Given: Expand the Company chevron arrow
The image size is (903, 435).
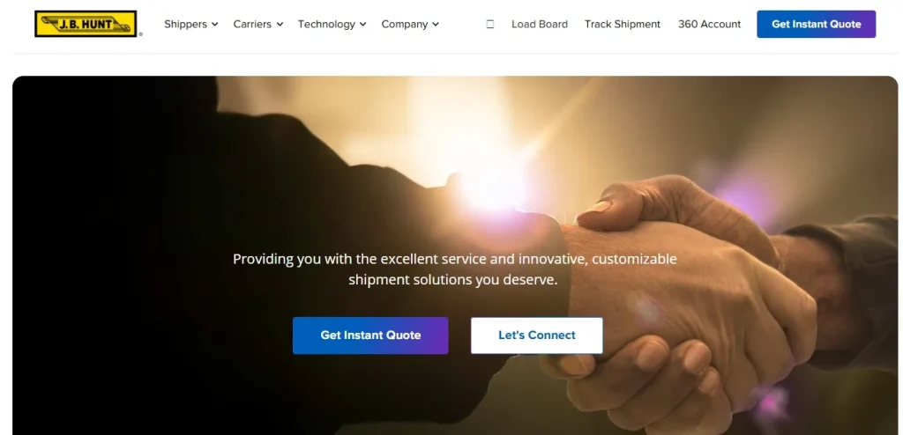Looking at the screenshot, I should coord(436,24).
